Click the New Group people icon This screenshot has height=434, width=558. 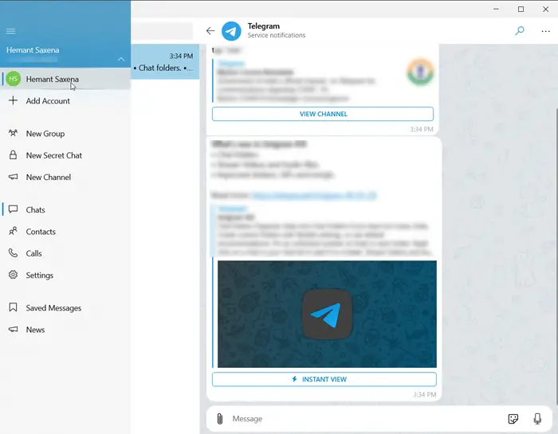click(13, 133)
